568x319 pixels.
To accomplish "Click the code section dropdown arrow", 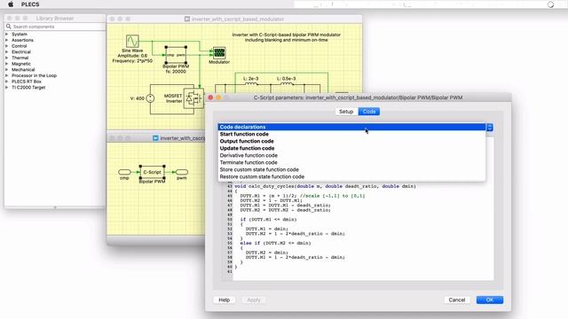I will (x=489, y=128).
